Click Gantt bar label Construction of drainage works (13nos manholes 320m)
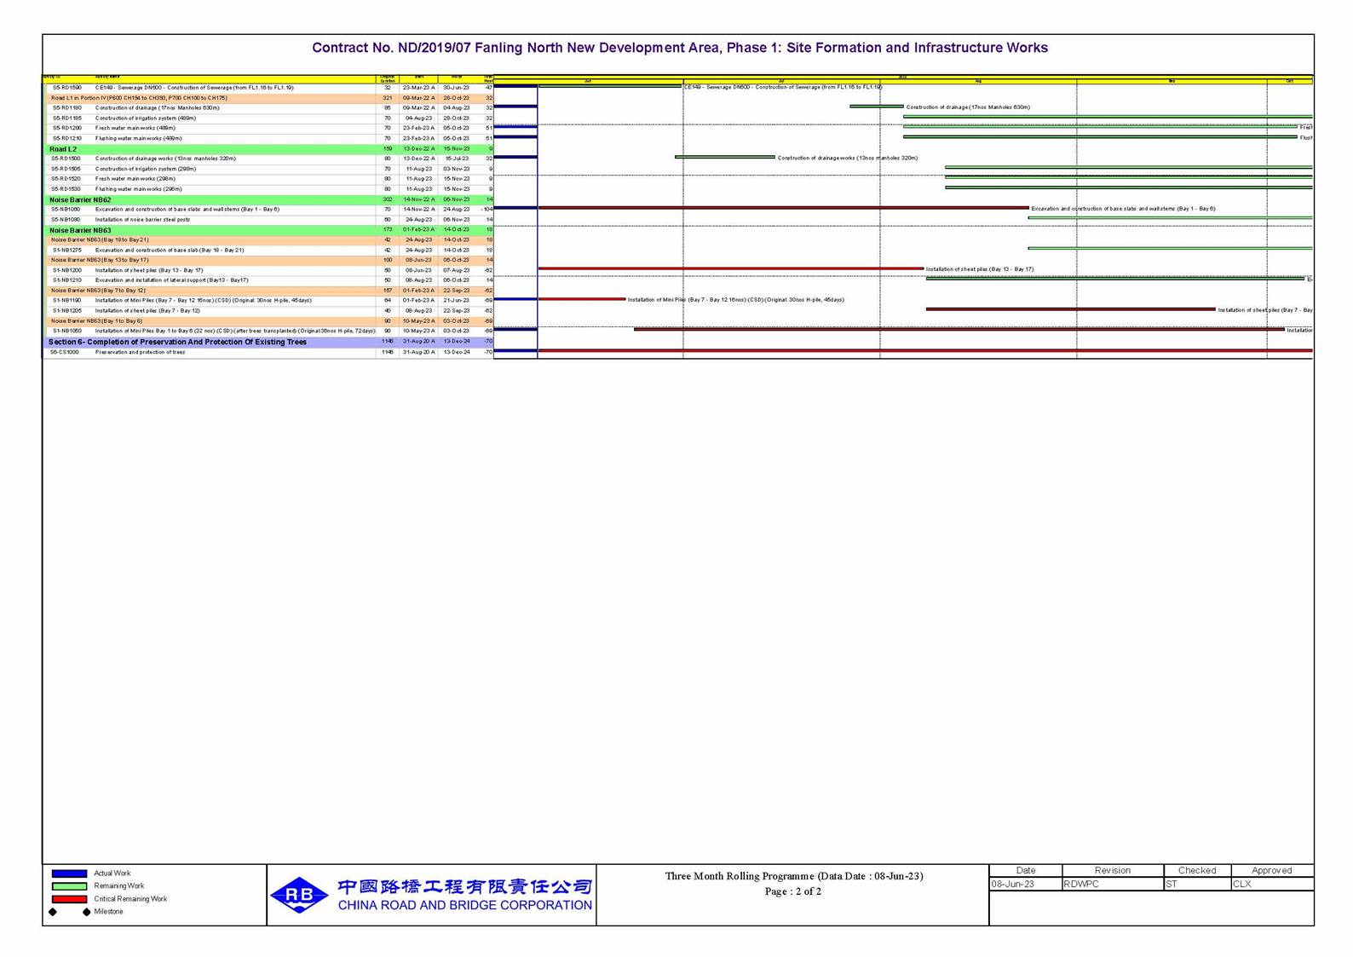Viewport: 1353px width, 957px height. click(848, 159)
